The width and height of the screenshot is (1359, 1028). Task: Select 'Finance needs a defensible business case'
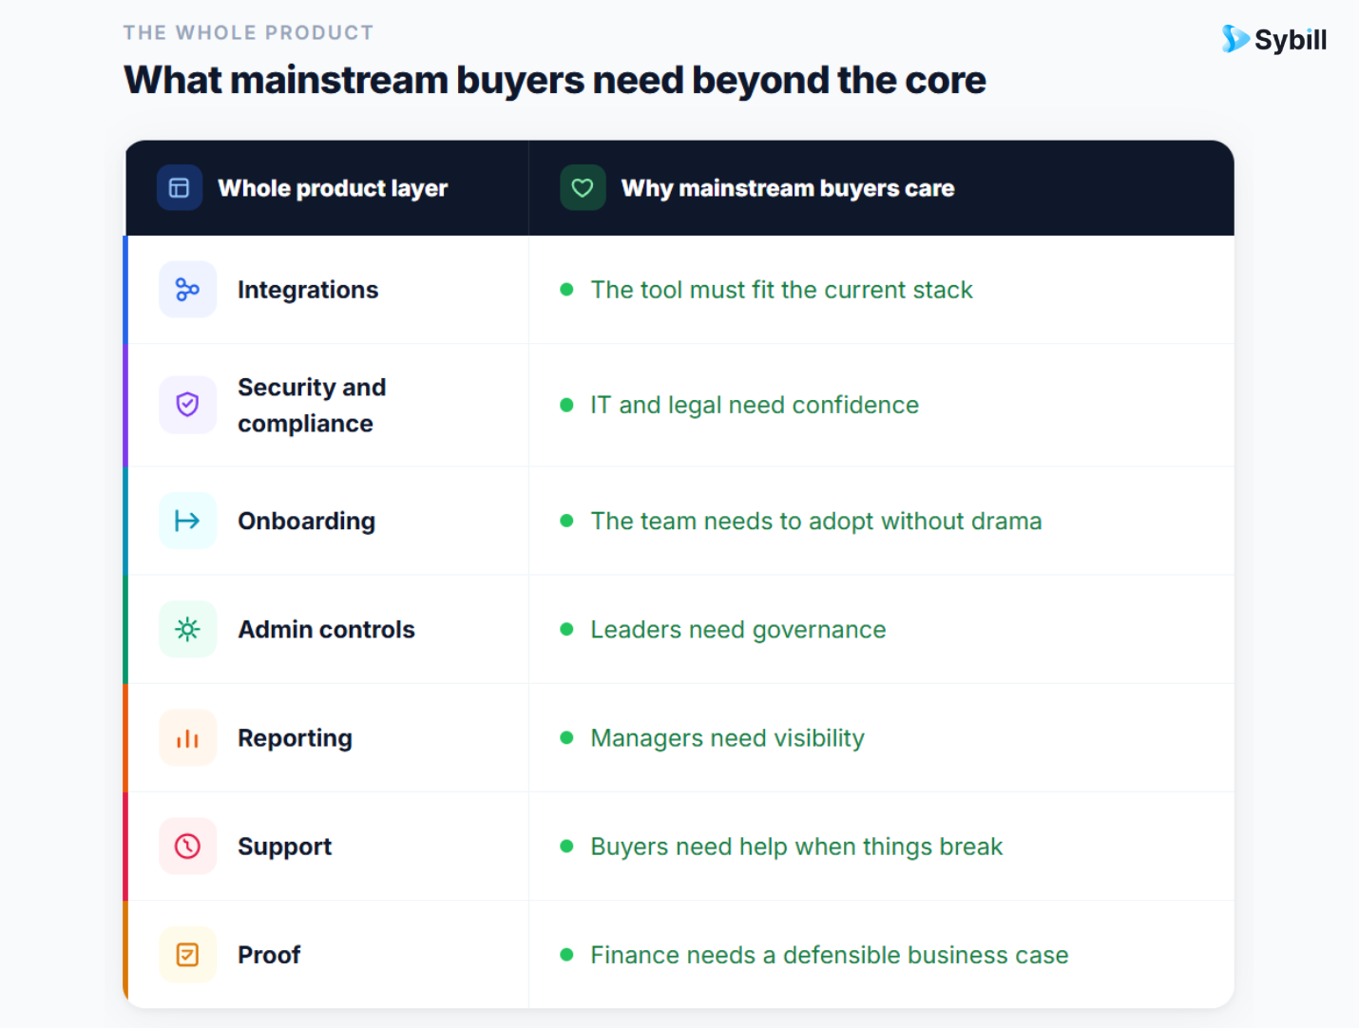pos(830,955)
